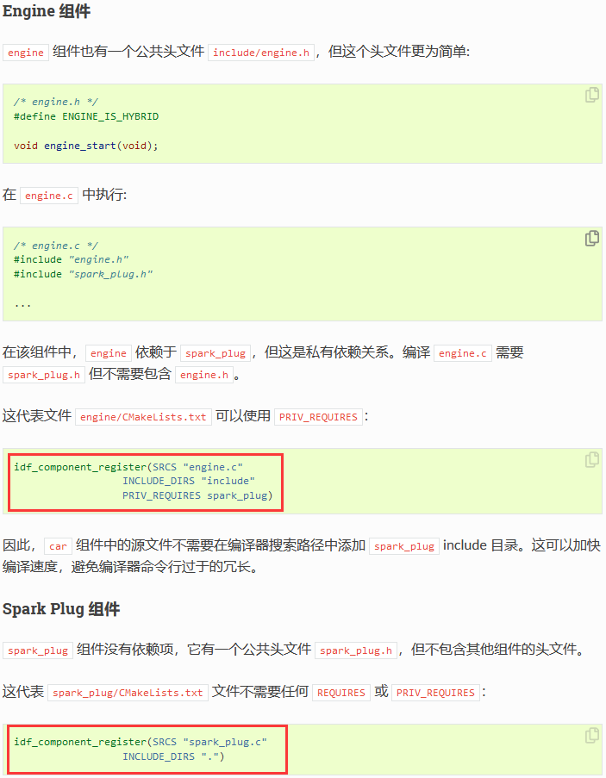Click code line "void engine_start(void);"
This screenshot has width=606, height=778.
[86, 146]
